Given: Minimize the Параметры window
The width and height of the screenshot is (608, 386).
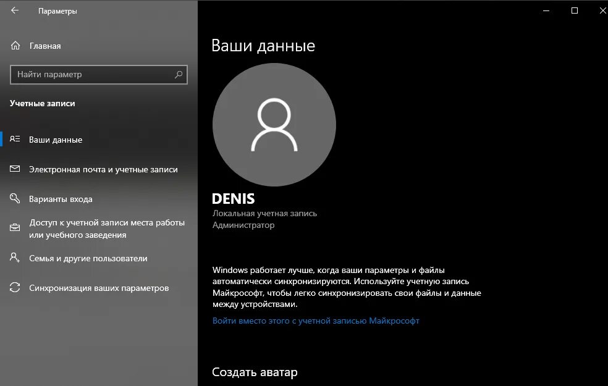Looking at the screenshot, I should pyautogui.click(x=546, y=10).
